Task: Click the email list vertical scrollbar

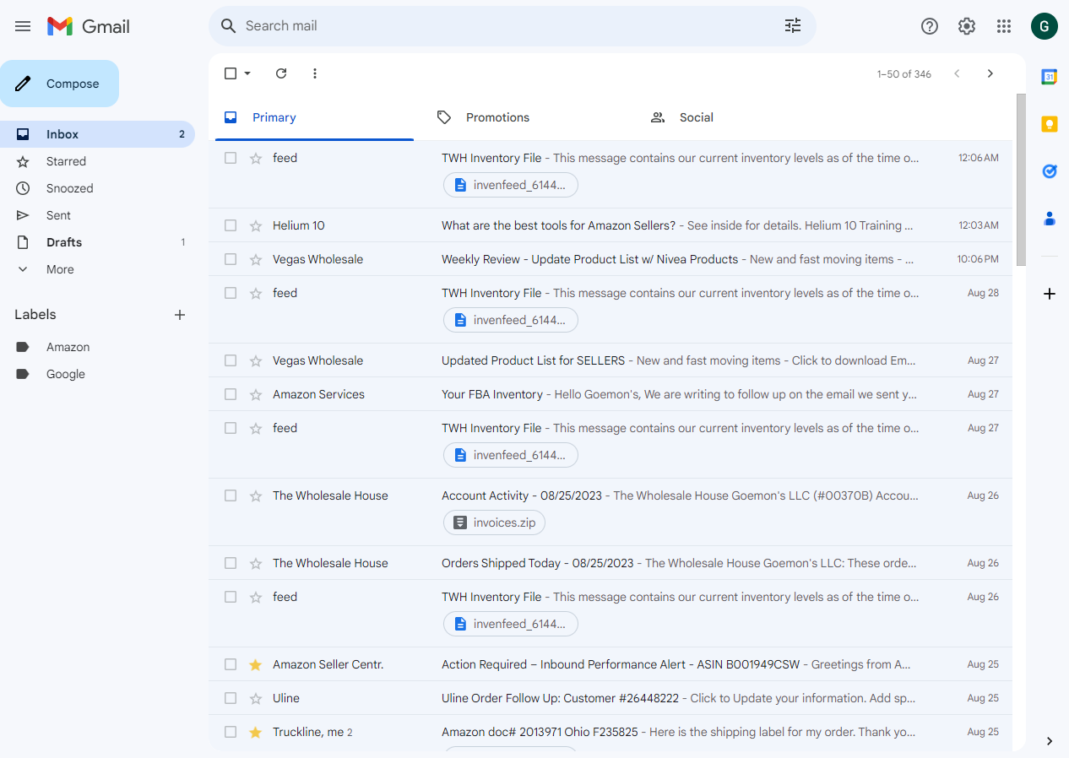Action: coord(1021,180)
